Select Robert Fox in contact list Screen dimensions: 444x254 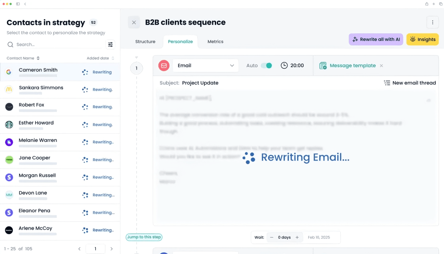pyautogui.click(x=31, y=105)
